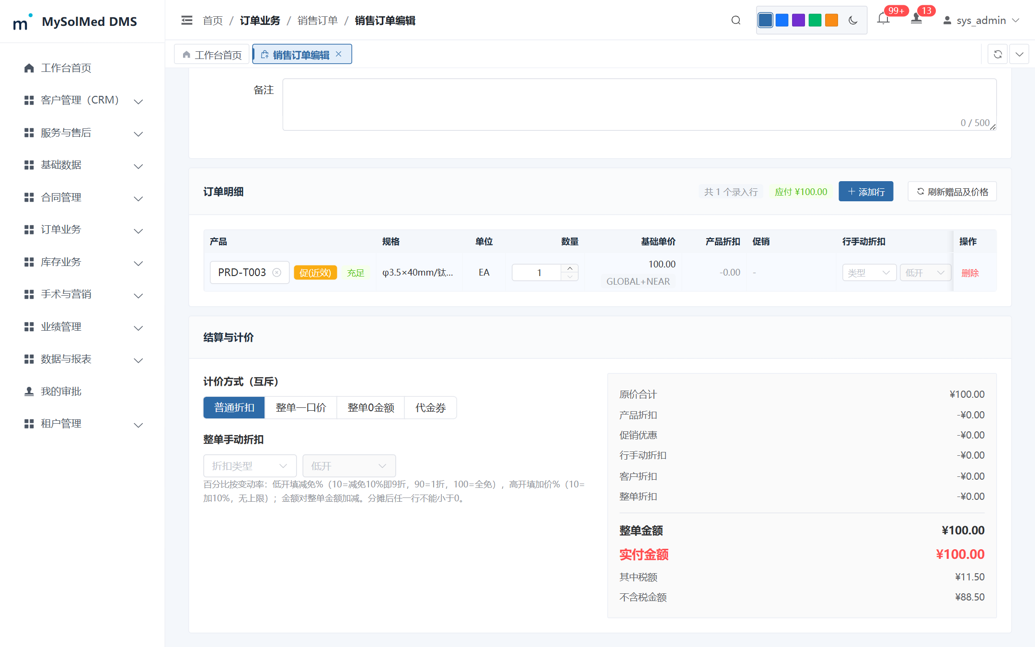Screen dimensions: 1035x647
Task: Select the green theme swatch
Action: 815,20
